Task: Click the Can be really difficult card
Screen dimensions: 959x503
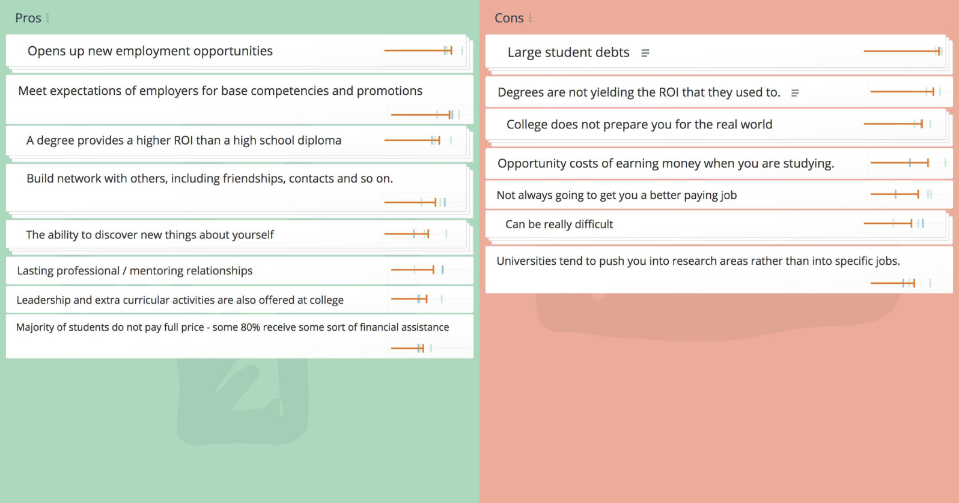Action: (559, 224)
